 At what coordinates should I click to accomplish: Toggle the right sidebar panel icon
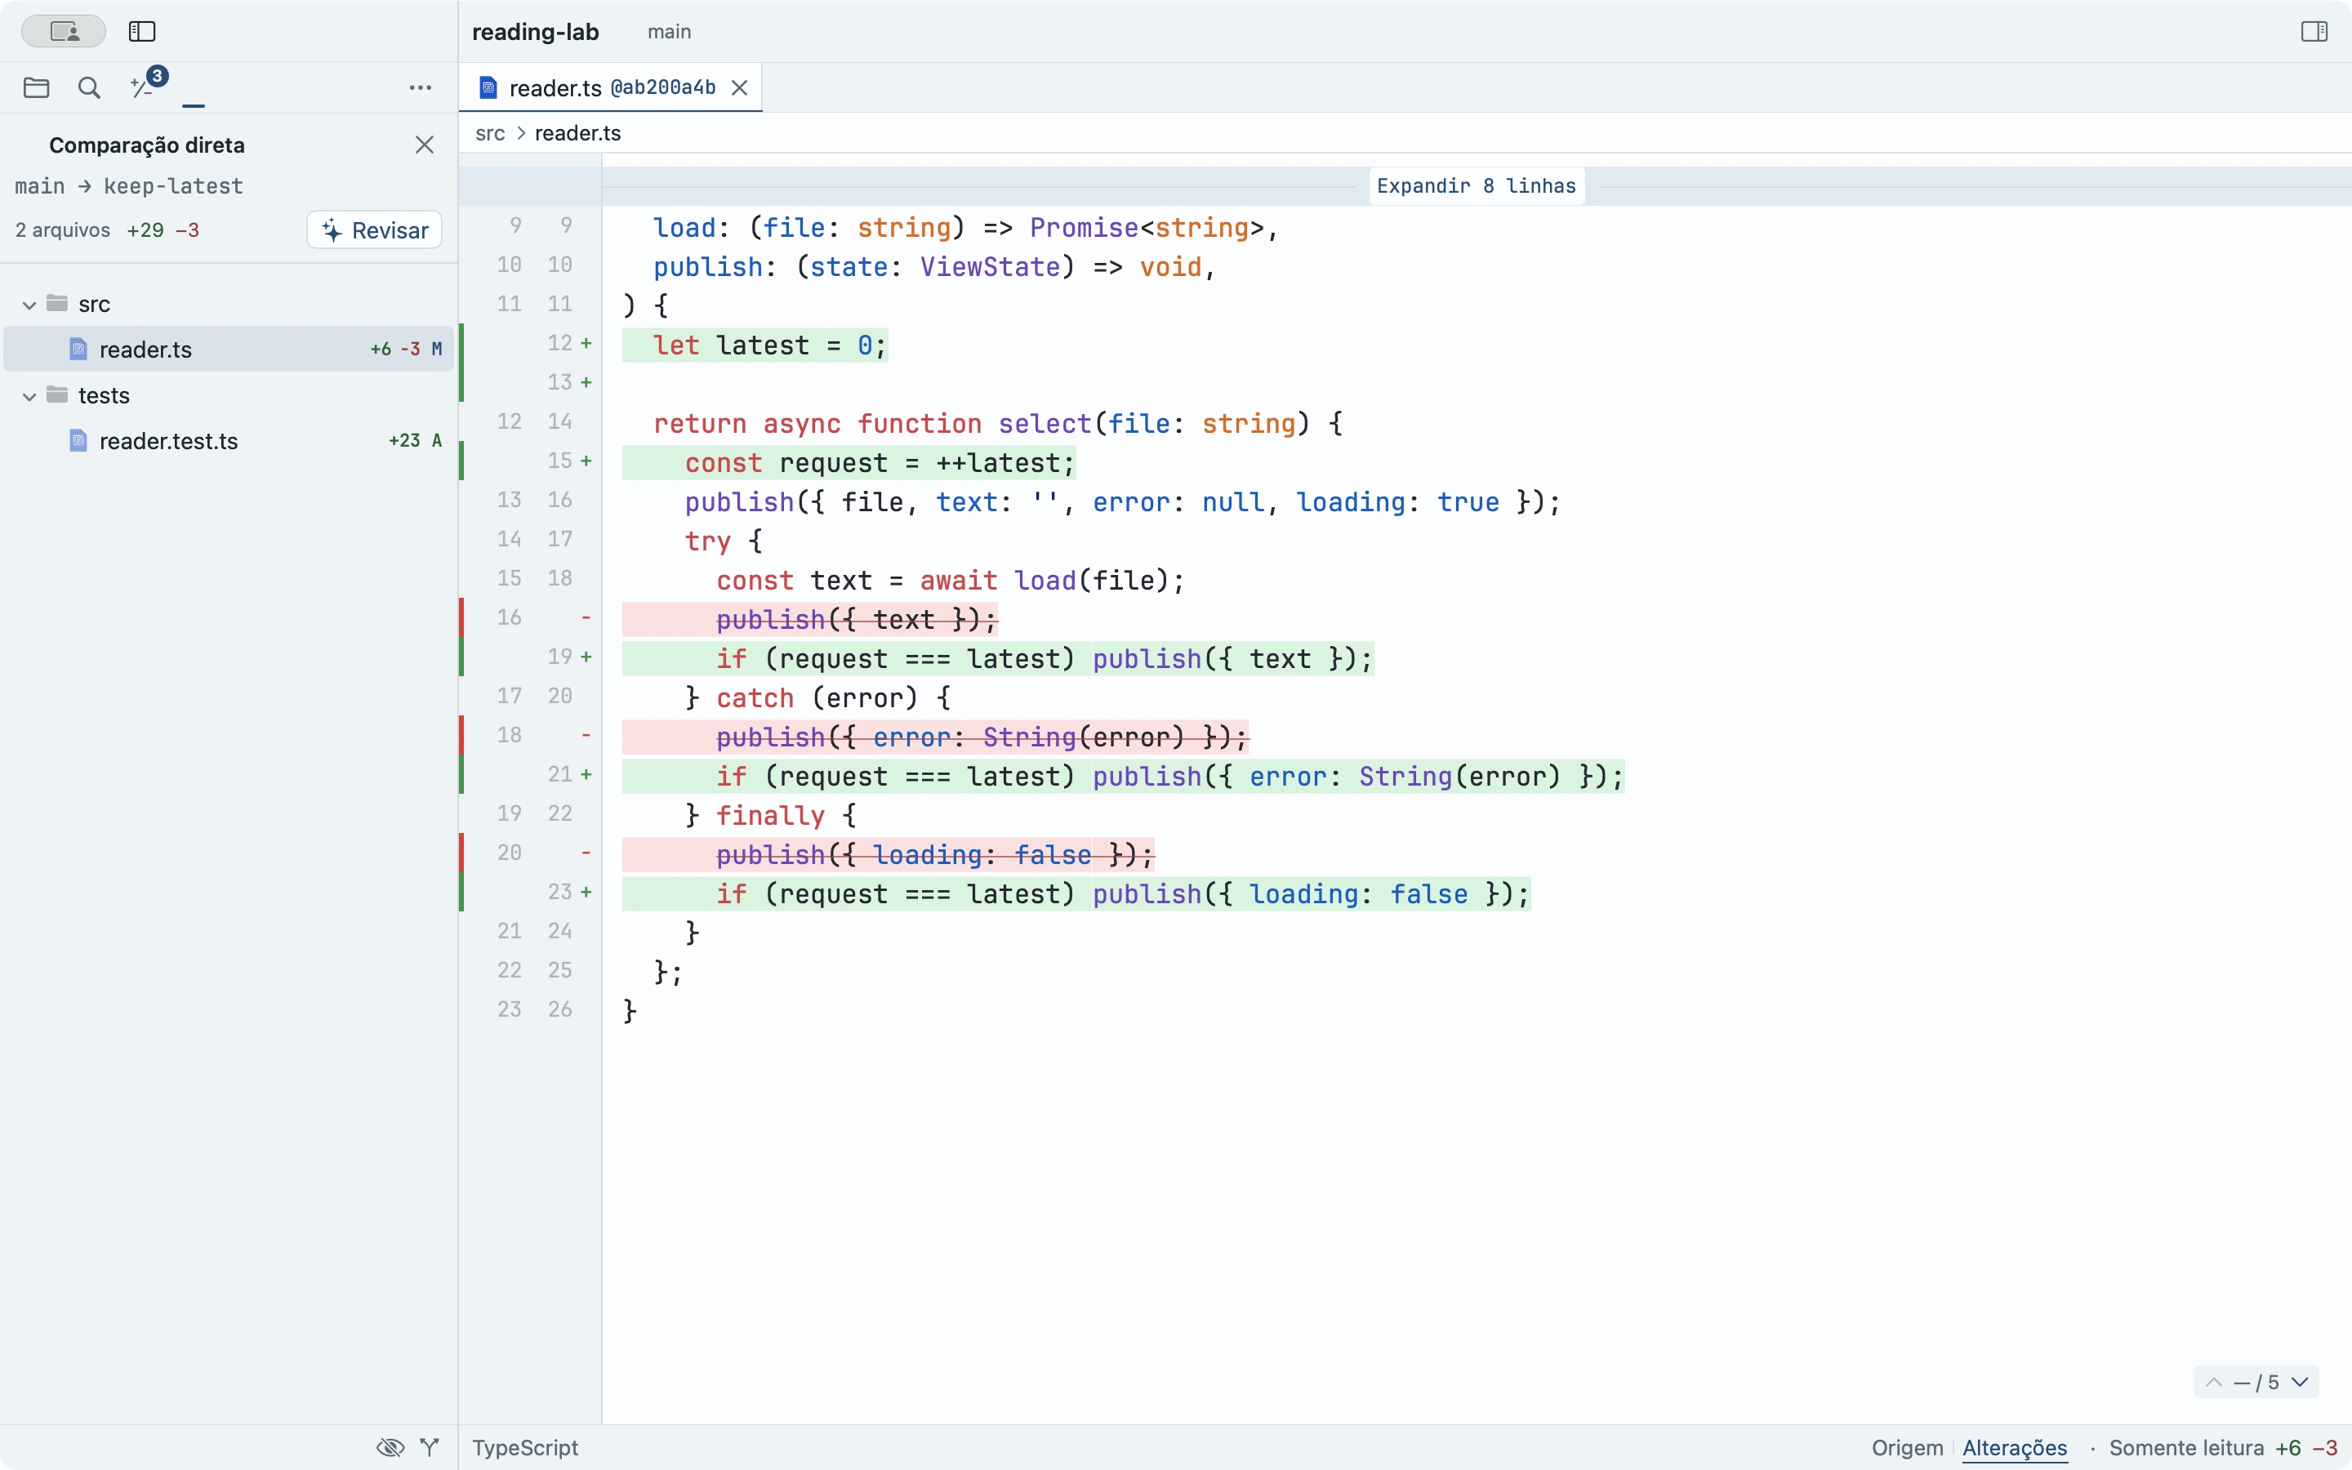(x=2314, y=31)
